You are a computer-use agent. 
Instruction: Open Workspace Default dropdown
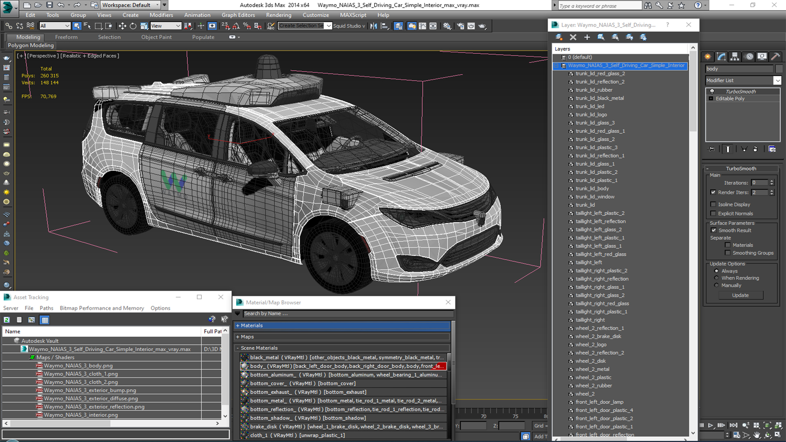click(131, 5)
